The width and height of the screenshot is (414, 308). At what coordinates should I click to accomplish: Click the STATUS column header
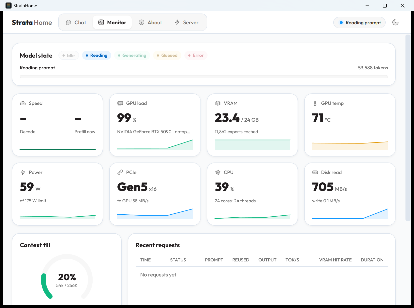pos(178,260)
